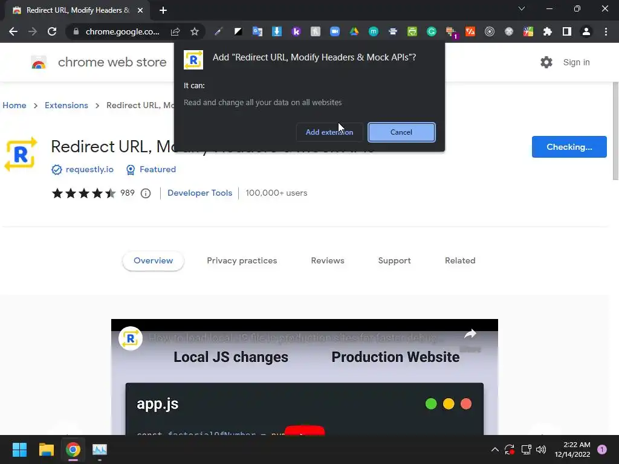Click the video Share arrow icon
Viewport: 619px width, 464px height.
[x=470, y=335]
